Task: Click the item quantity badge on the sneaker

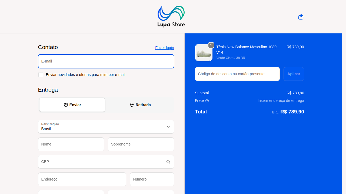Action: click(211, 45)
